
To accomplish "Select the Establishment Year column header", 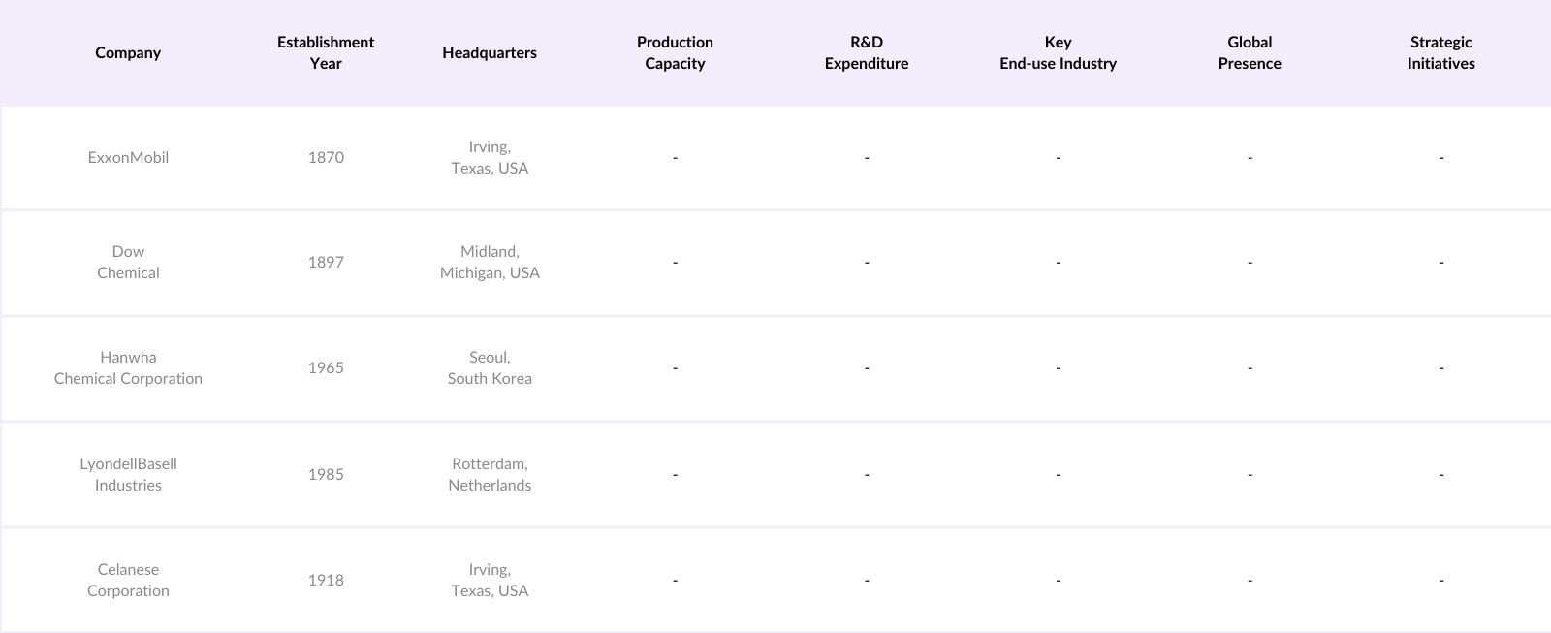I will click(x=326, y=53).
